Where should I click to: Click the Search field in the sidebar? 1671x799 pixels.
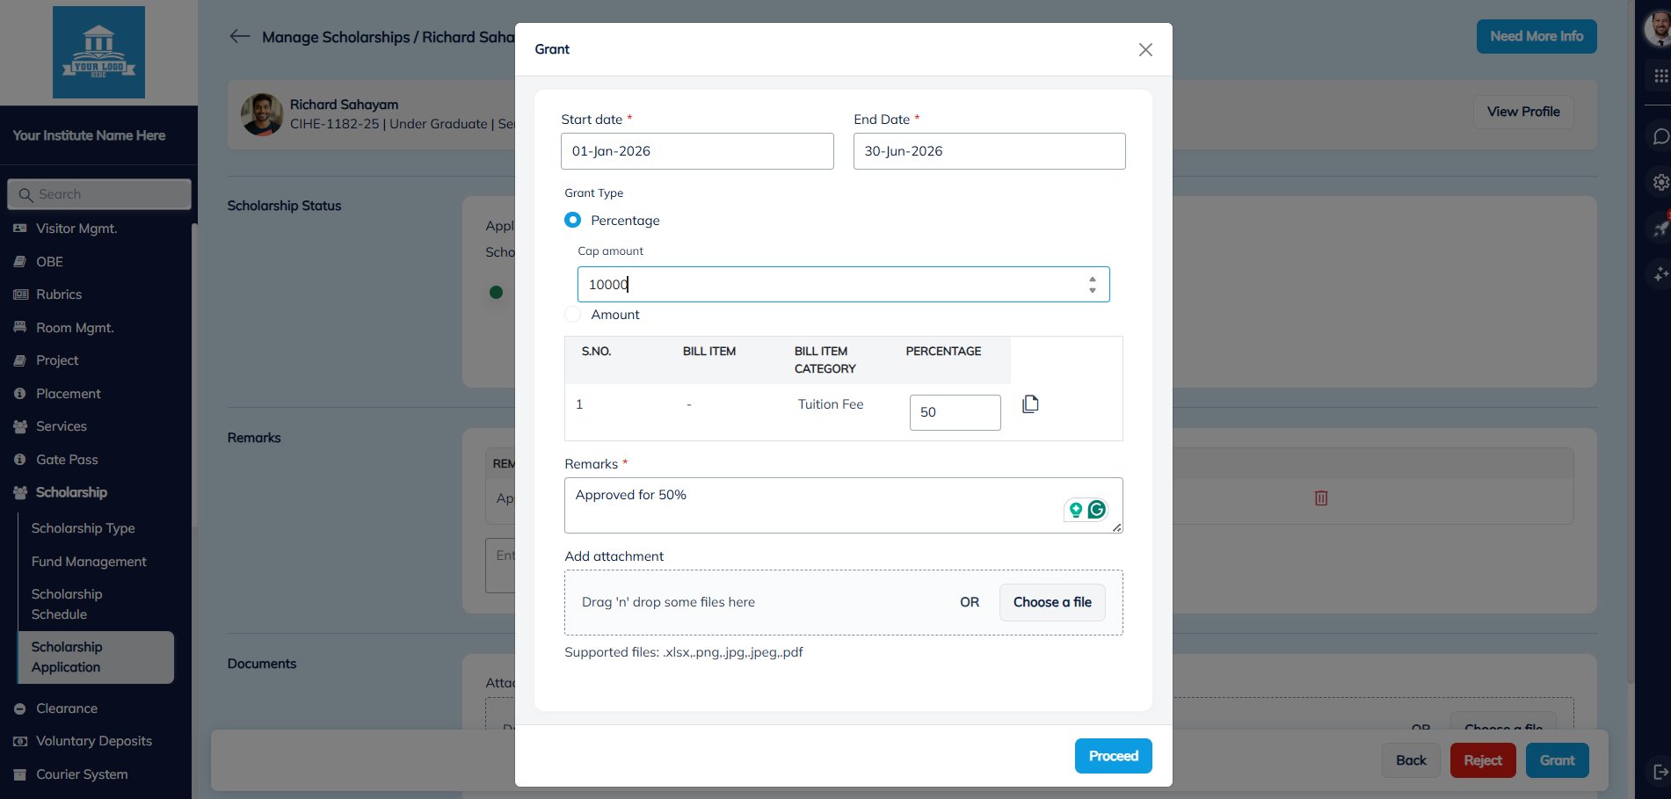[x=98, y=193]
